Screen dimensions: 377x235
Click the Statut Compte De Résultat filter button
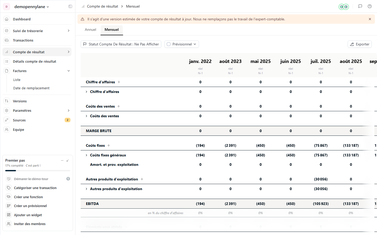(x=121, y=44)
